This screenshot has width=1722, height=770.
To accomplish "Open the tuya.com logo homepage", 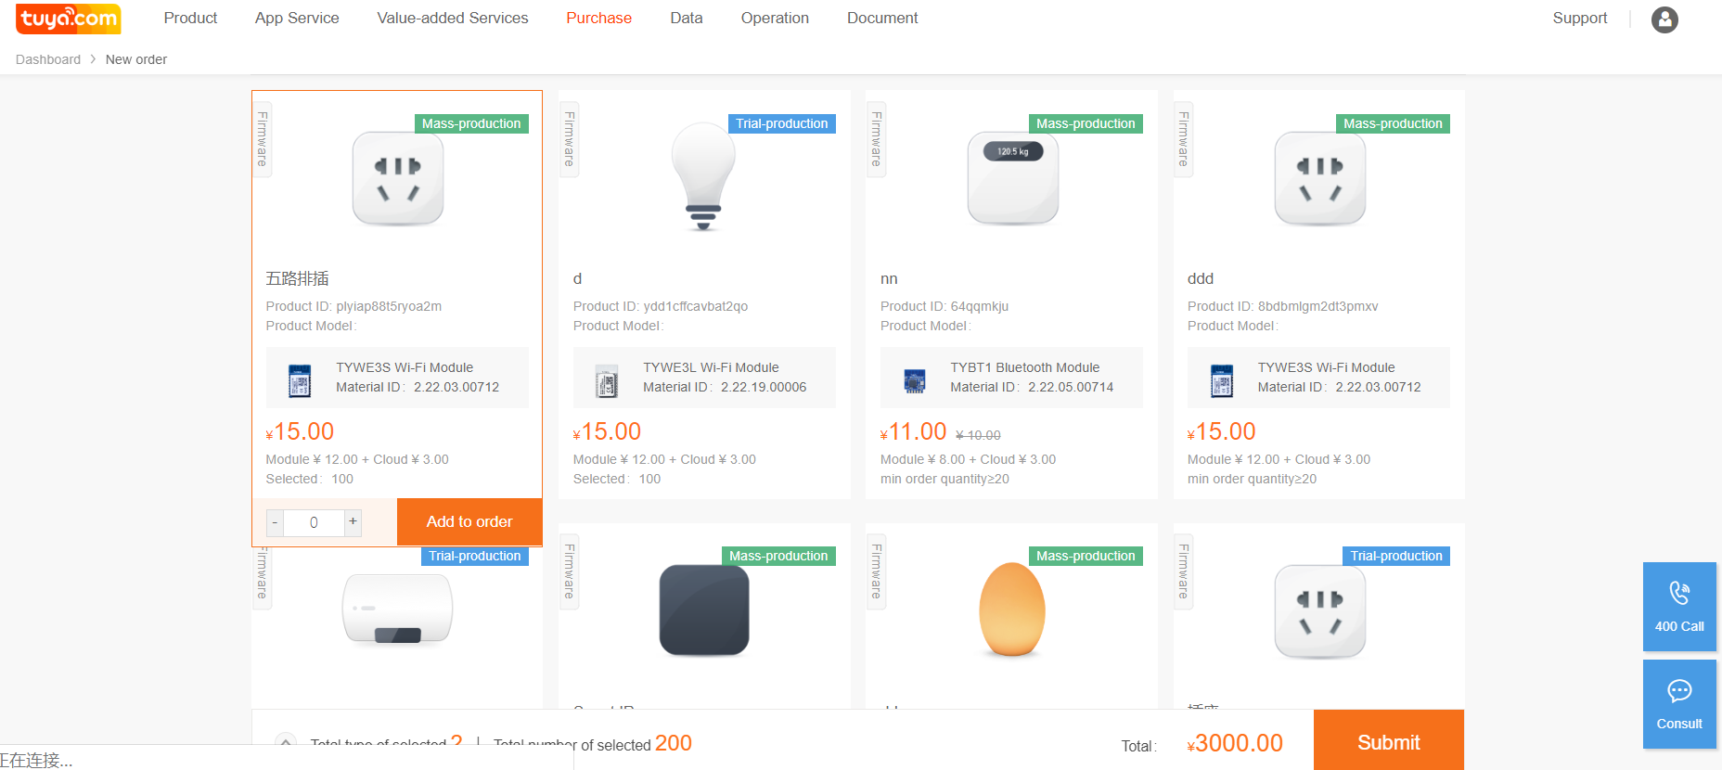I will tap(68, 18).
